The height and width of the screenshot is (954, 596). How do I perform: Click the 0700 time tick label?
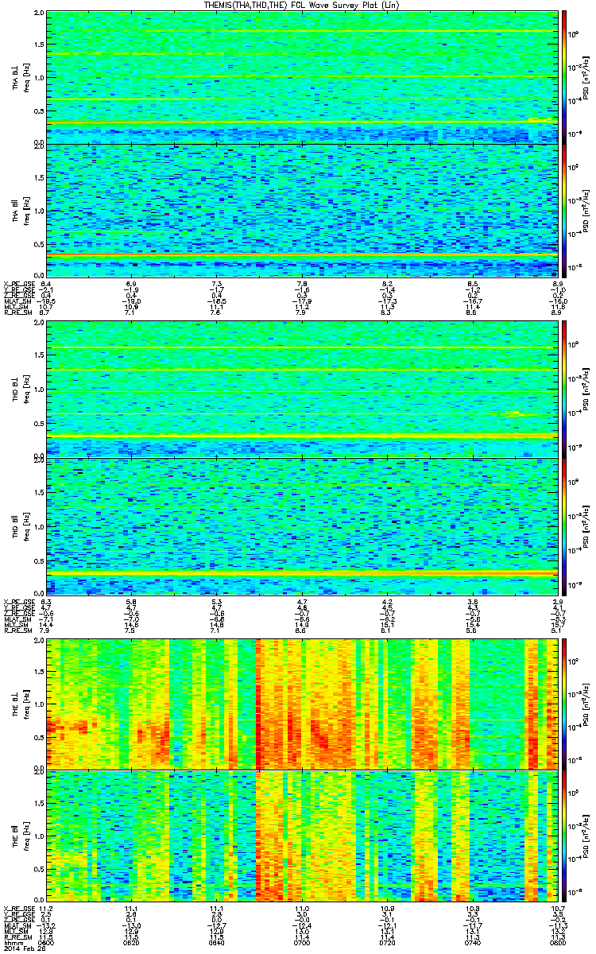click(303, 943)
